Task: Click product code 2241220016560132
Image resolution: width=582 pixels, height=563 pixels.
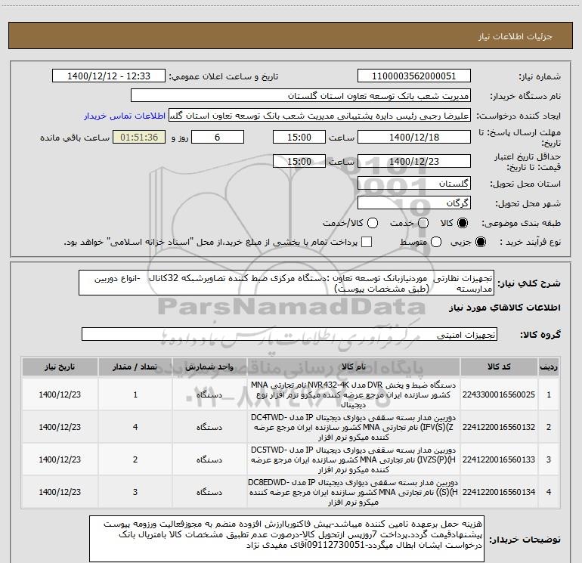Action: pos(499,427)
